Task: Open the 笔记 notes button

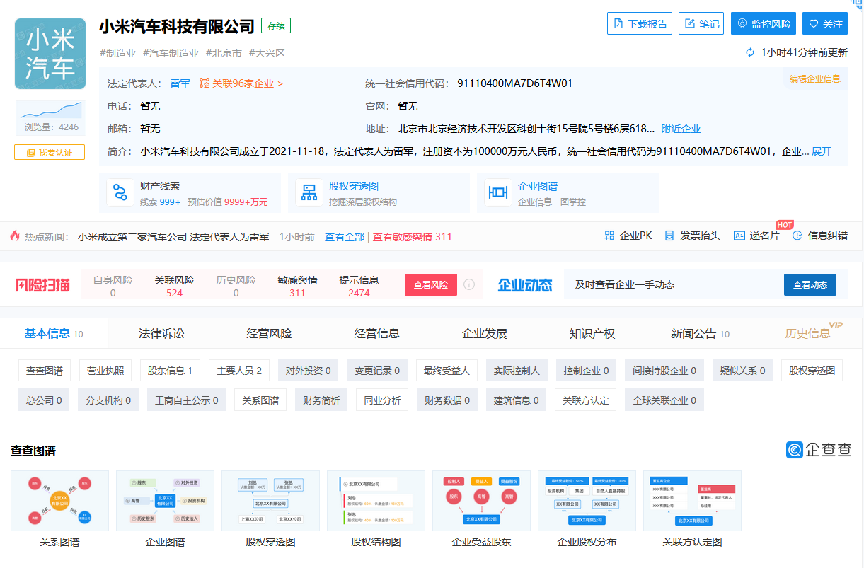Action: tap(701, 23)
